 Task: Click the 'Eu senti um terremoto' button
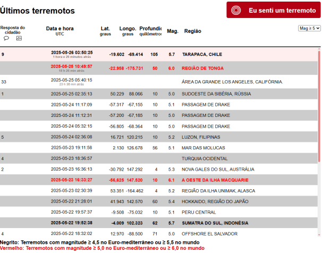[x=273, y=10]
